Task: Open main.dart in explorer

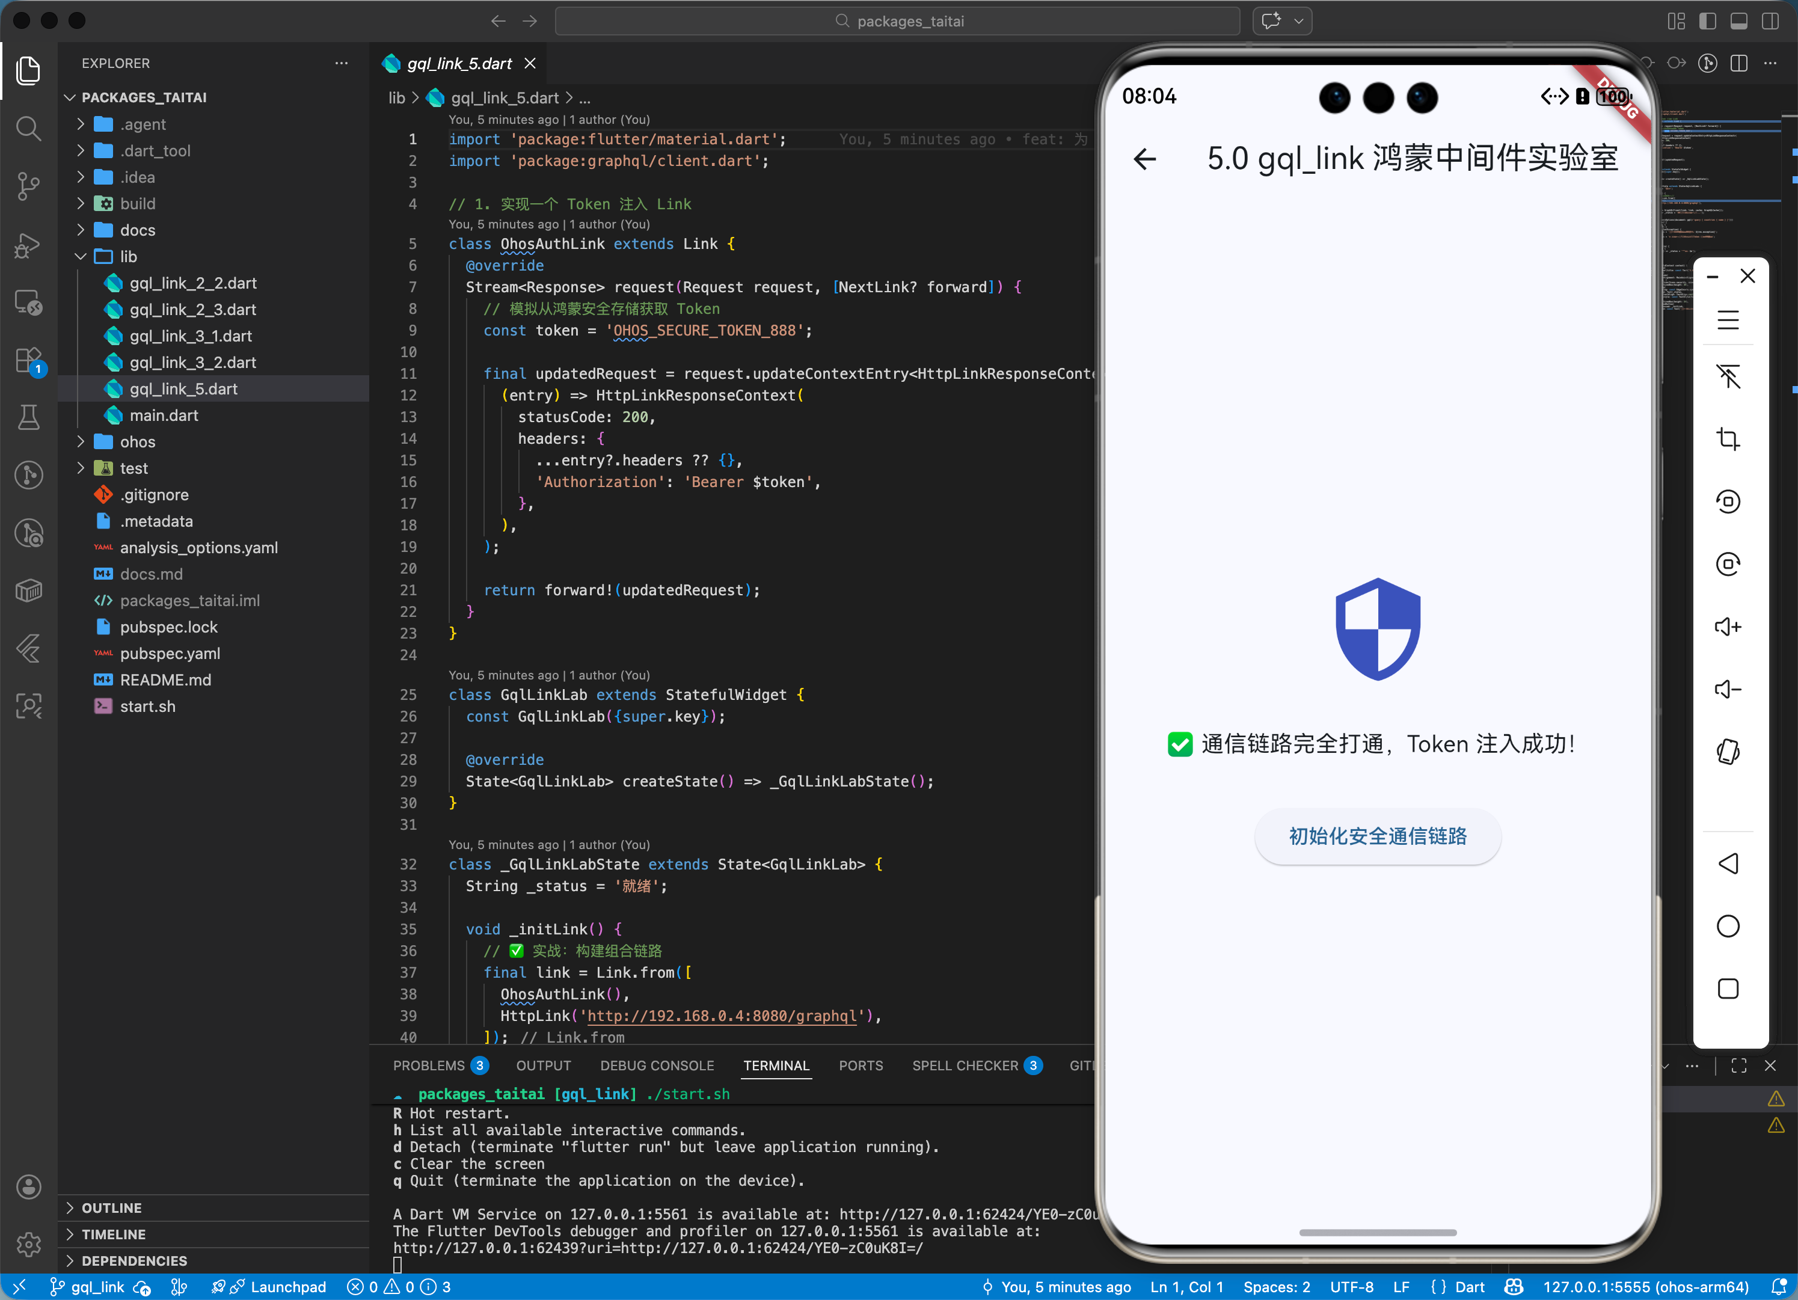Action: (164, 415)
